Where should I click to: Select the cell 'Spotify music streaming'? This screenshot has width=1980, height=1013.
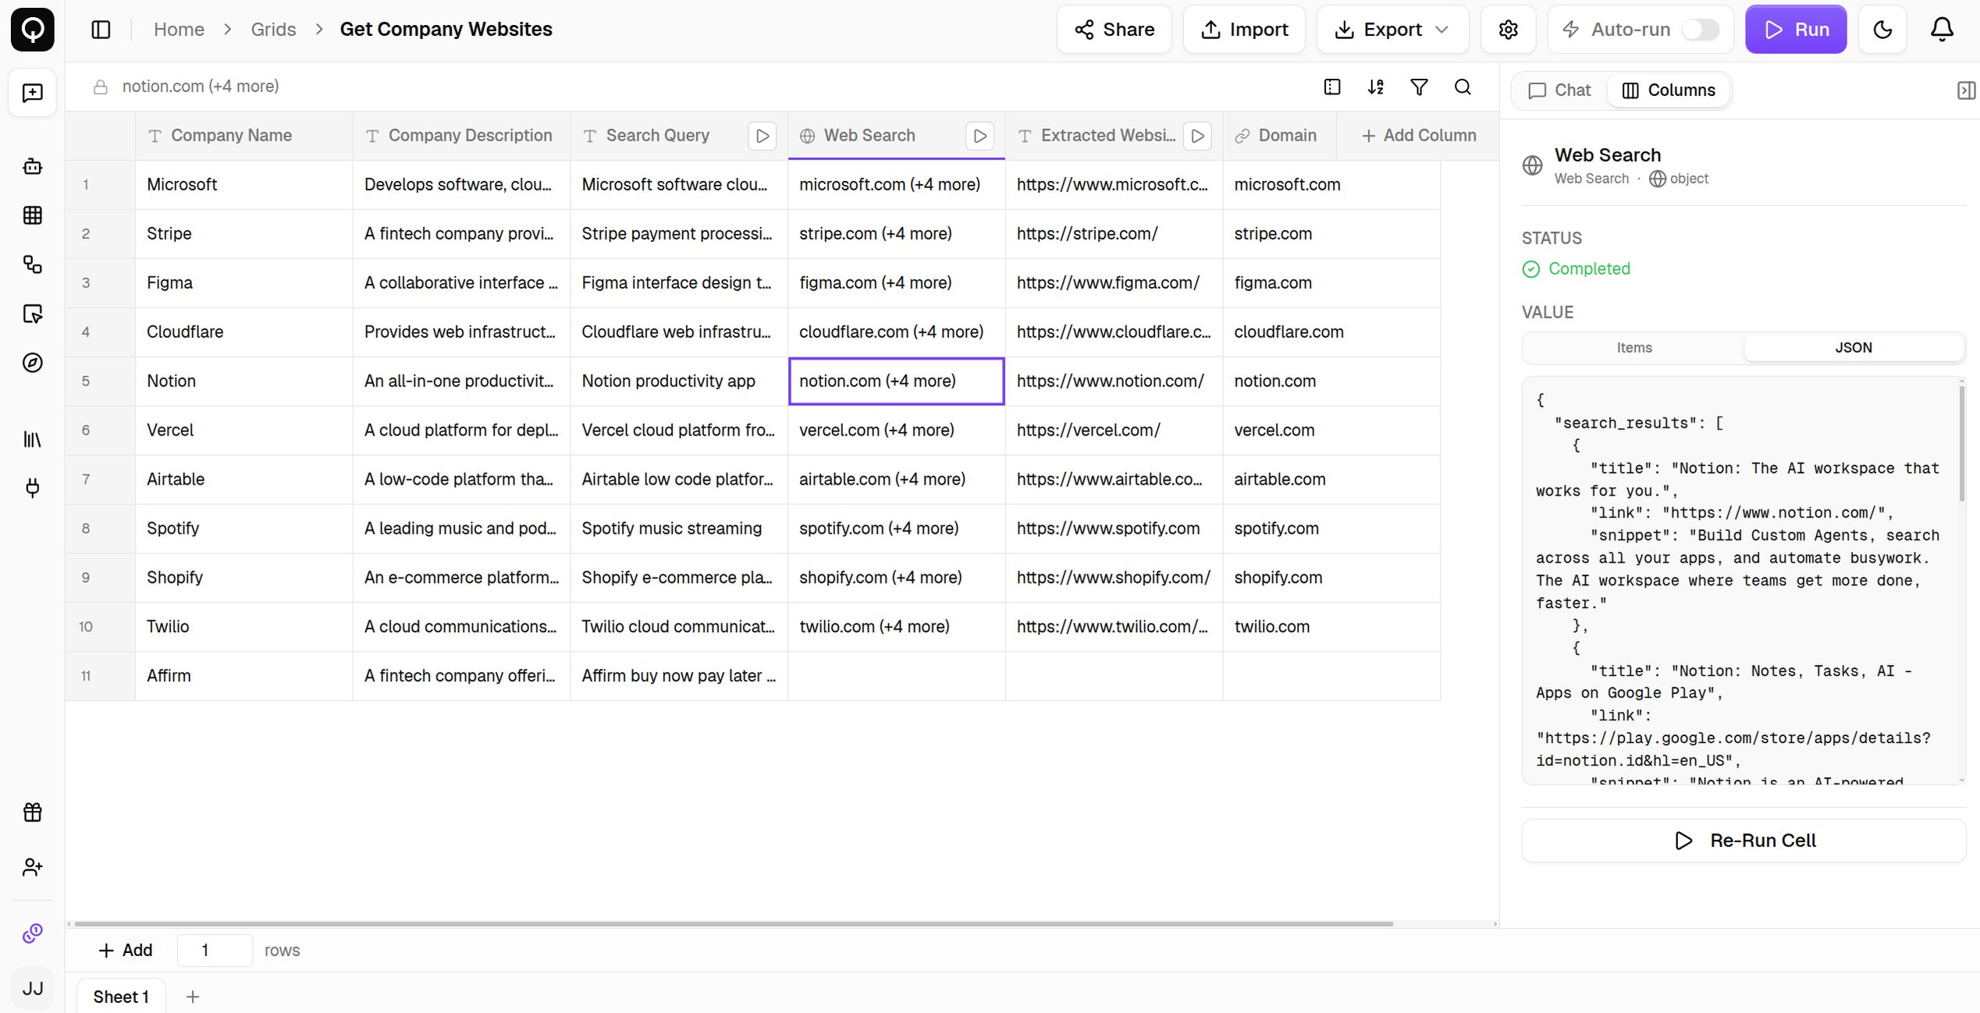[x=679, y=529]
